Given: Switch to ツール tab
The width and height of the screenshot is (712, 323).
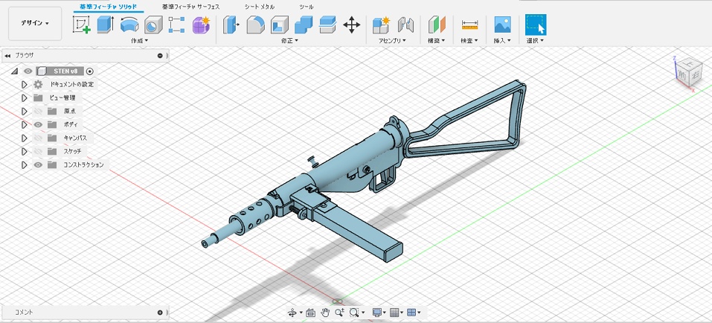Looking at the screenshot, I should [x=306, y=7].
